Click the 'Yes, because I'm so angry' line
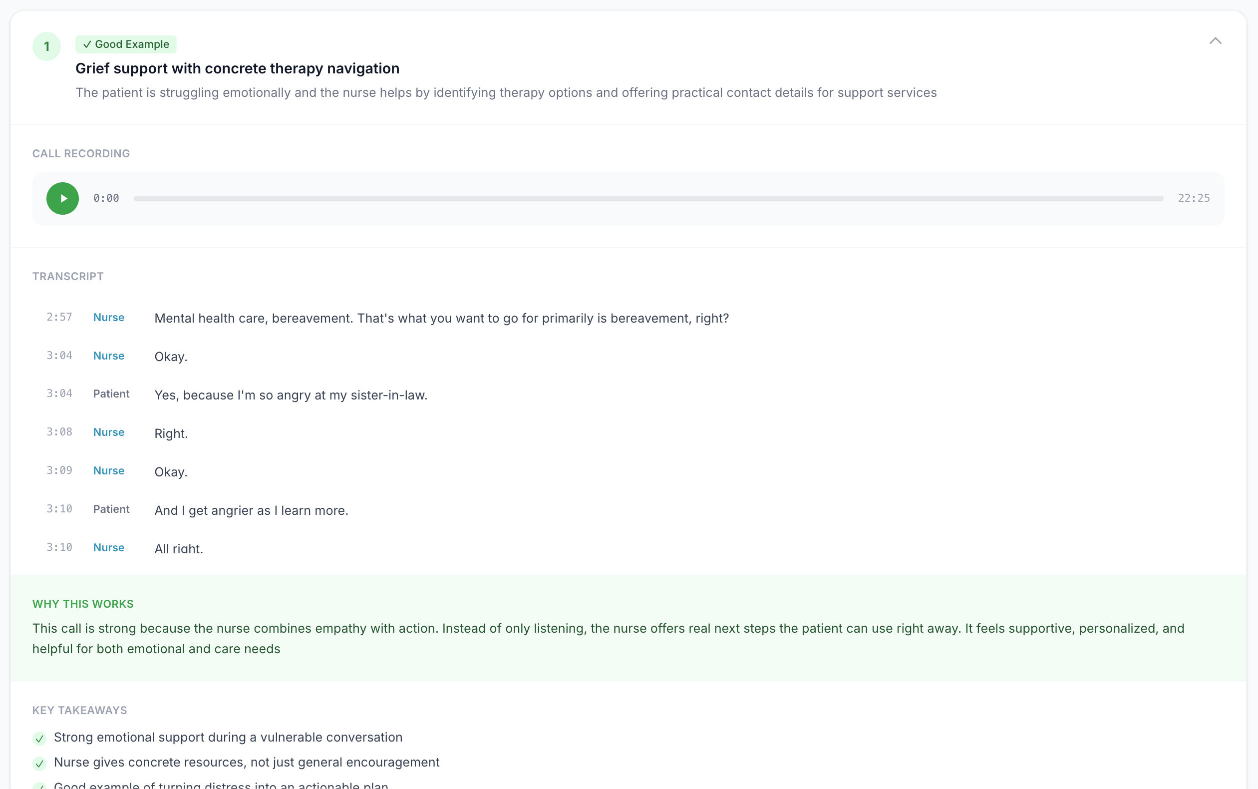The image size is (1258, 789). click(291, 395)
